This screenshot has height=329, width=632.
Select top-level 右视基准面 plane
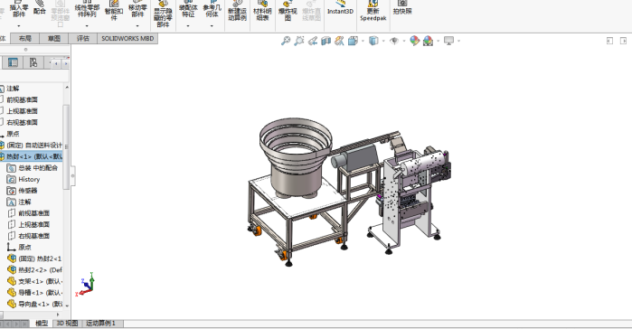[22, 122]
